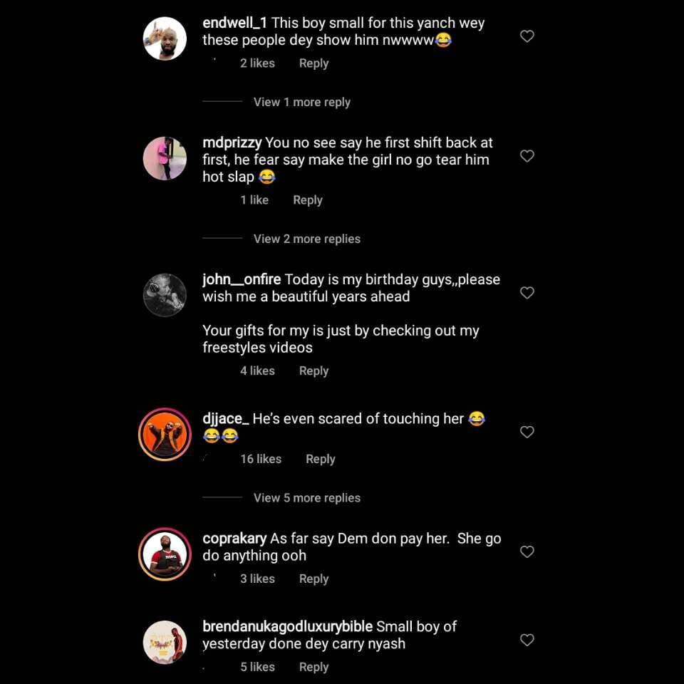The width and height of the screenshot is (684, 684).
Task: Like john__onfire's birthday comment
Action: 527,293
